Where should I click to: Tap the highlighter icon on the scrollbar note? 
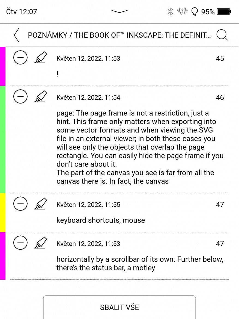40,243
